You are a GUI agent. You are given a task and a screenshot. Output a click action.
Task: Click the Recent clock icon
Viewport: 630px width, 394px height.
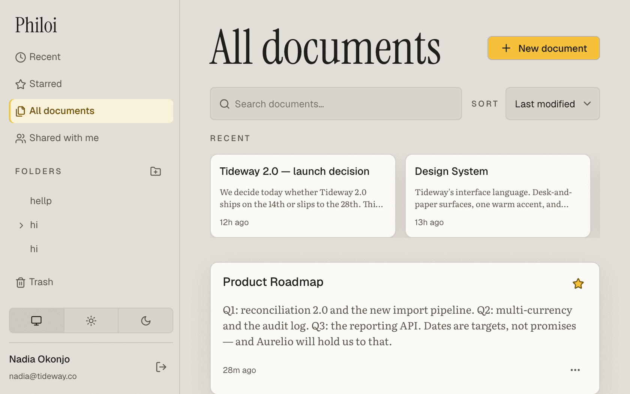coord(21,57)
